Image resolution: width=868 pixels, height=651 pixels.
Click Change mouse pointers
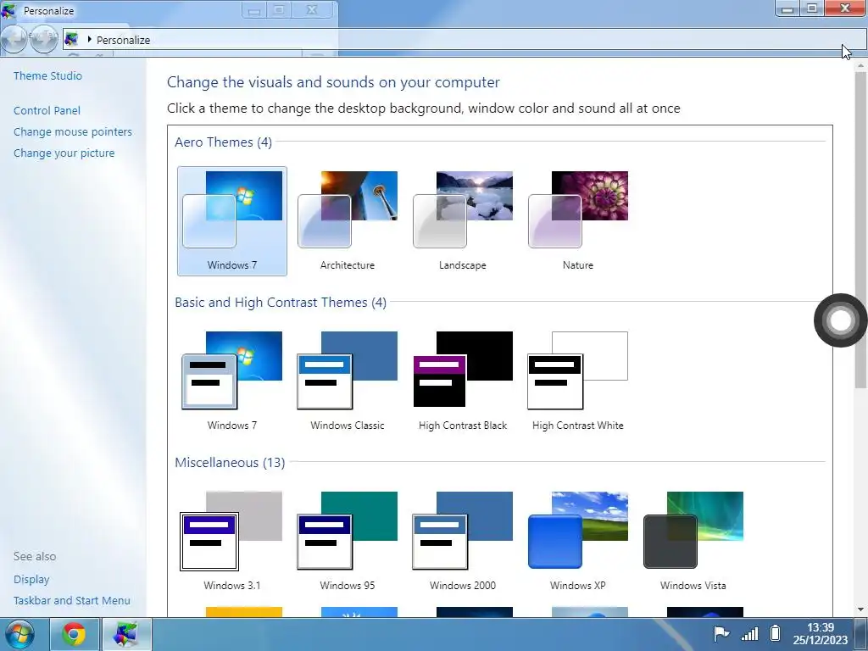click(x=73, y=131)
